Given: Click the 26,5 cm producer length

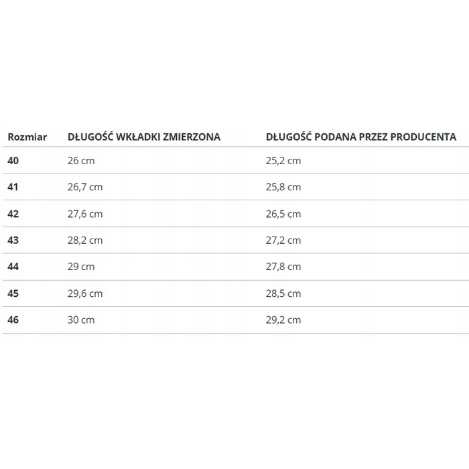Looking at the screenshot, I should coord(283,214).
